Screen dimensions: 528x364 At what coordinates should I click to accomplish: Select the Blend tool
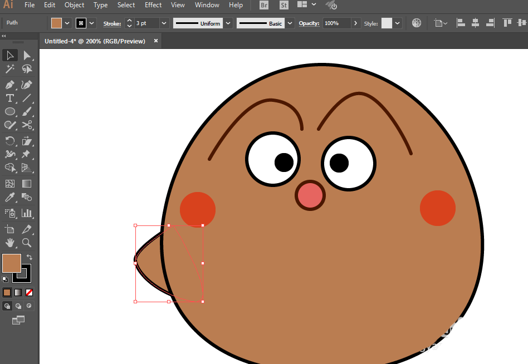(x=27, y=197)
